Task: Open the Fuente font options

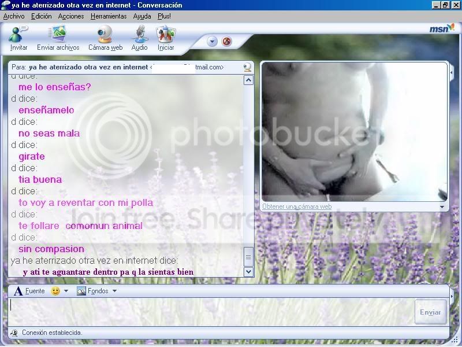Action: pos(29,291)
